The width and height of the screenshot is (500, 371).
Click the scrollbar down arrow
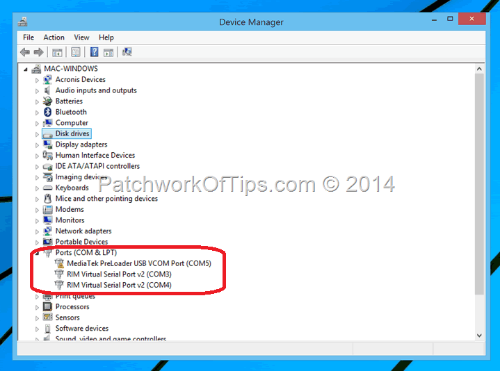(479, 336)
